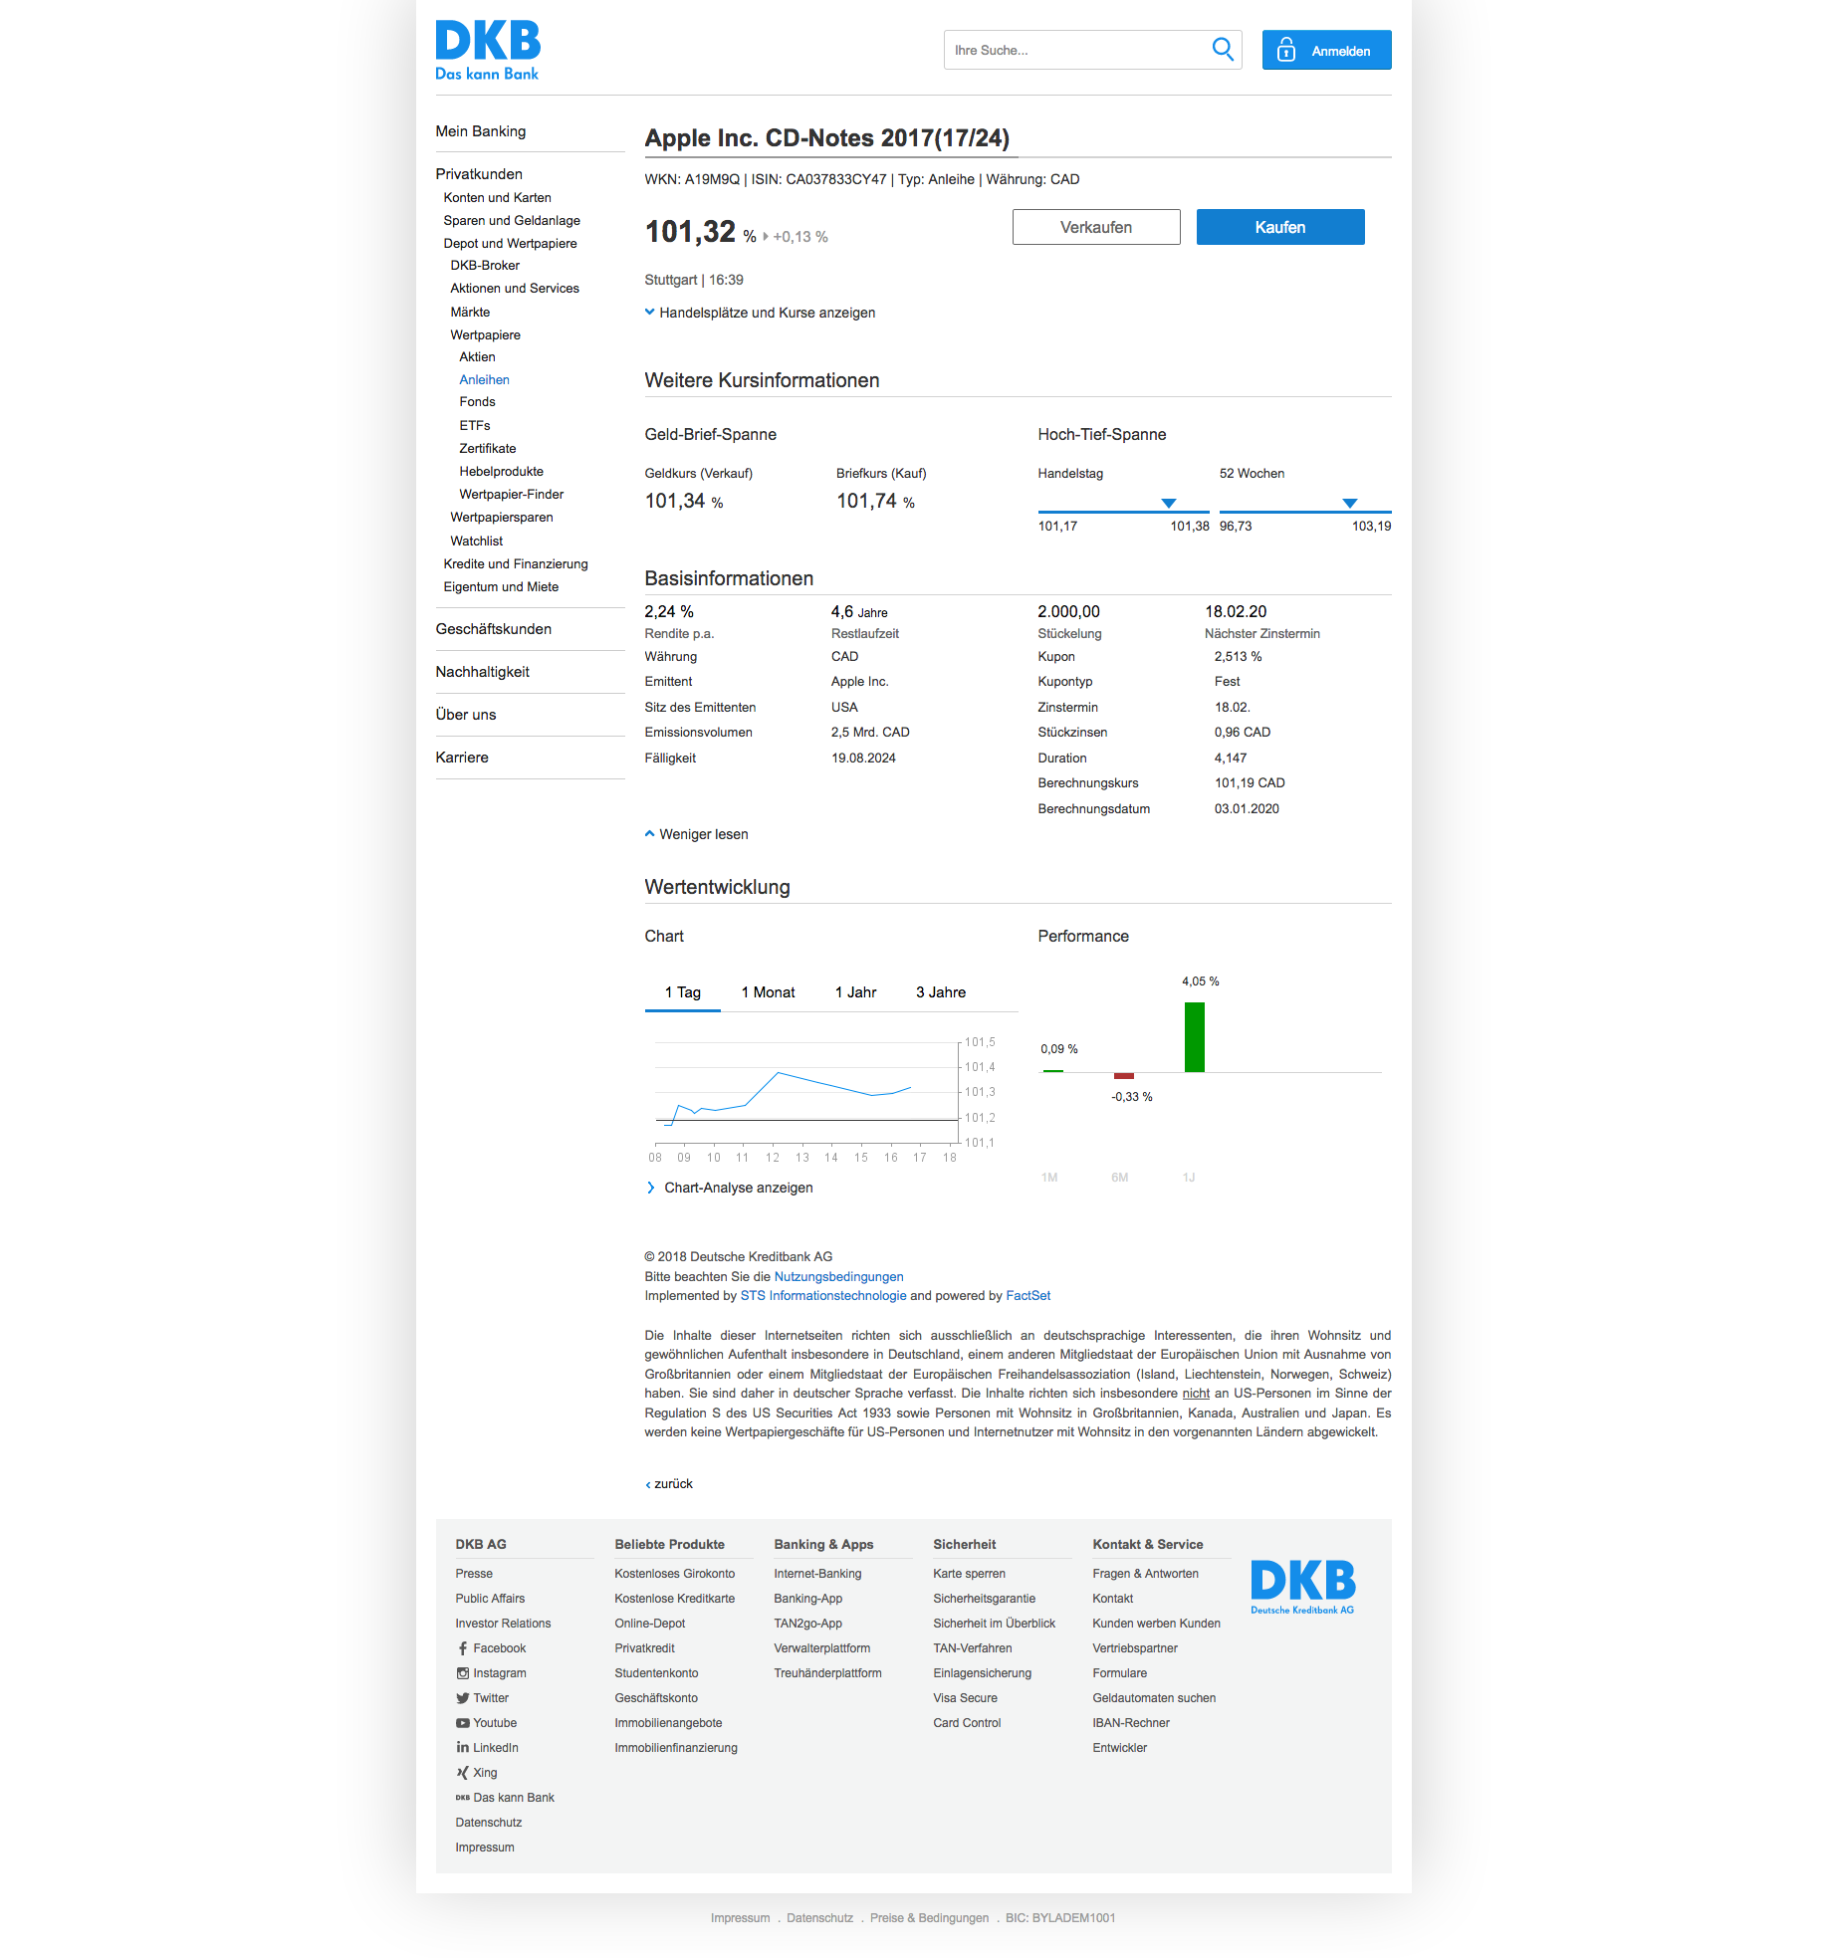Switch to the 1 Monat chart tab
1827x1958 pixels.
(x=768, y=992)
